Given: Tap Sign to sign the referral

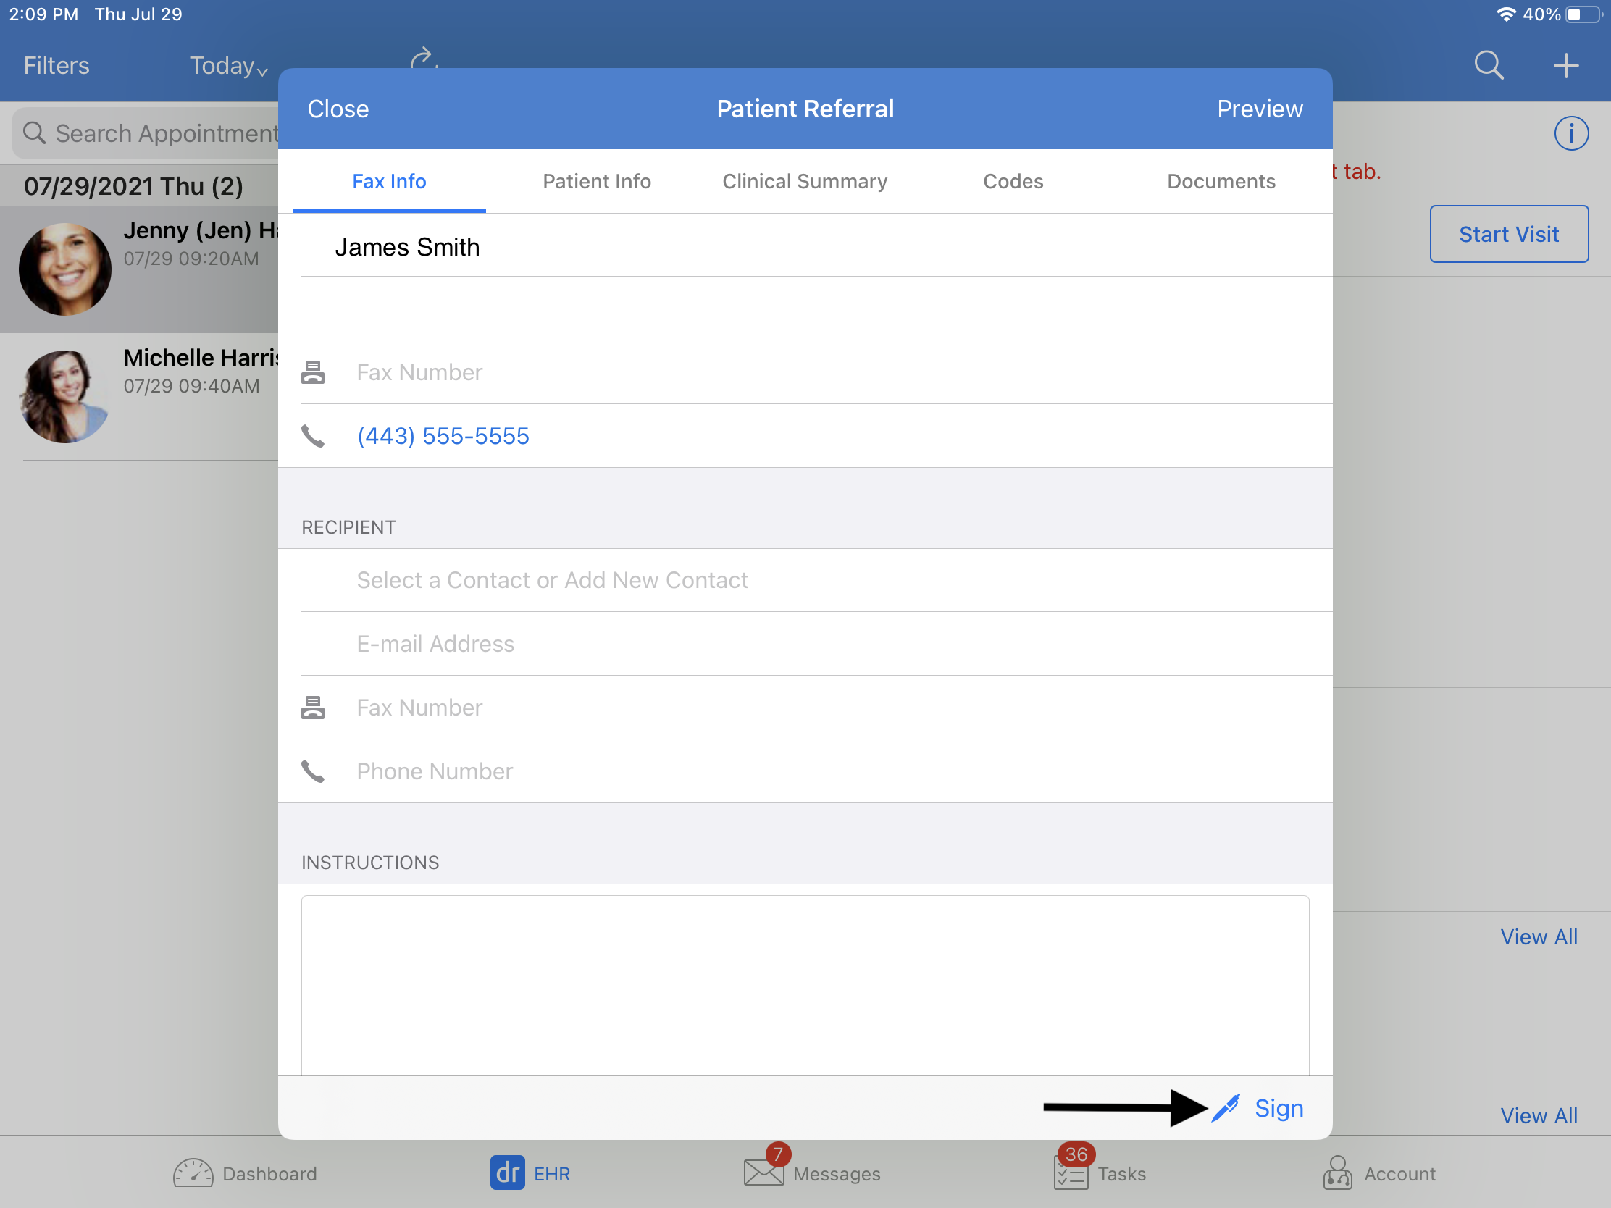Looking at the screenshot, I should 1279,1107.
